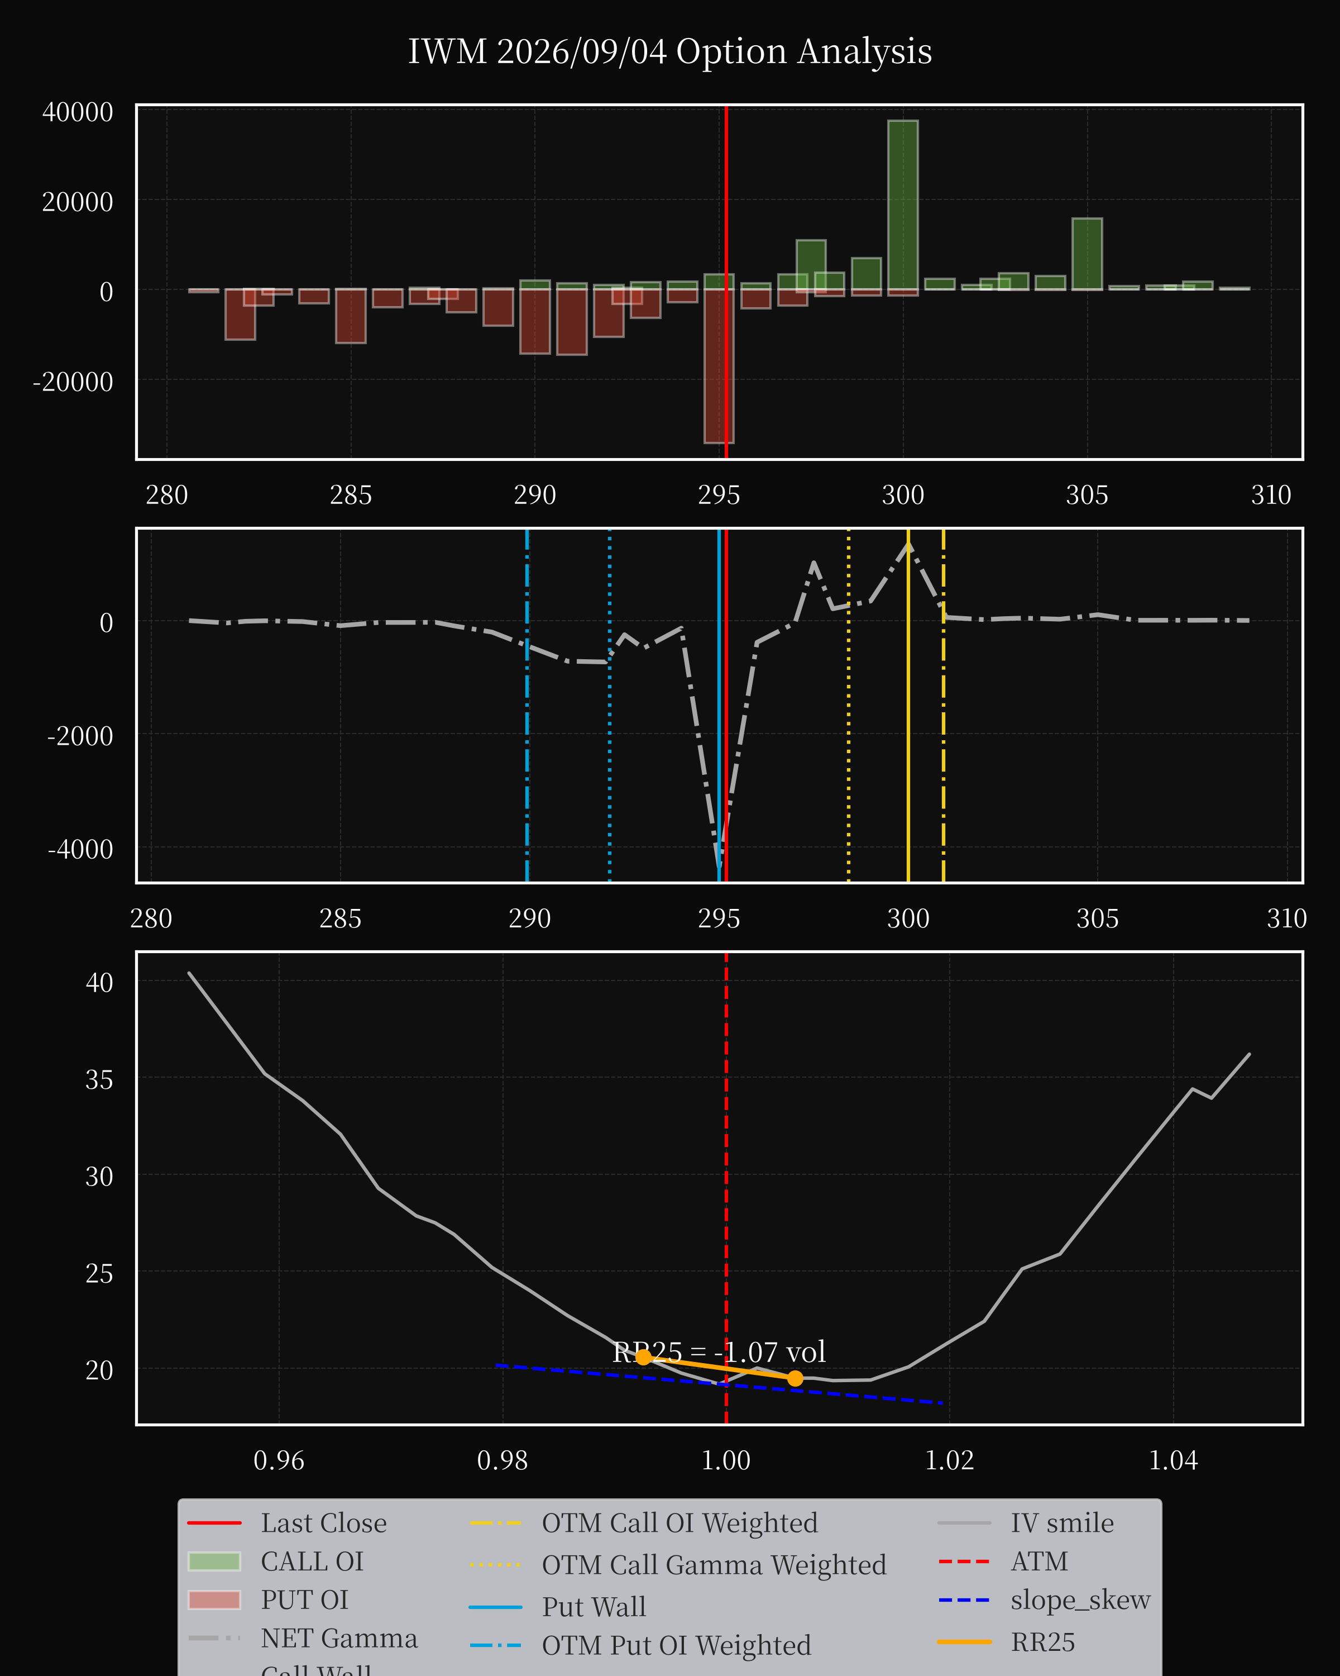Click the red Last Close legend line
The image size is (1340, 1676).
click(x=214, y=1523)
